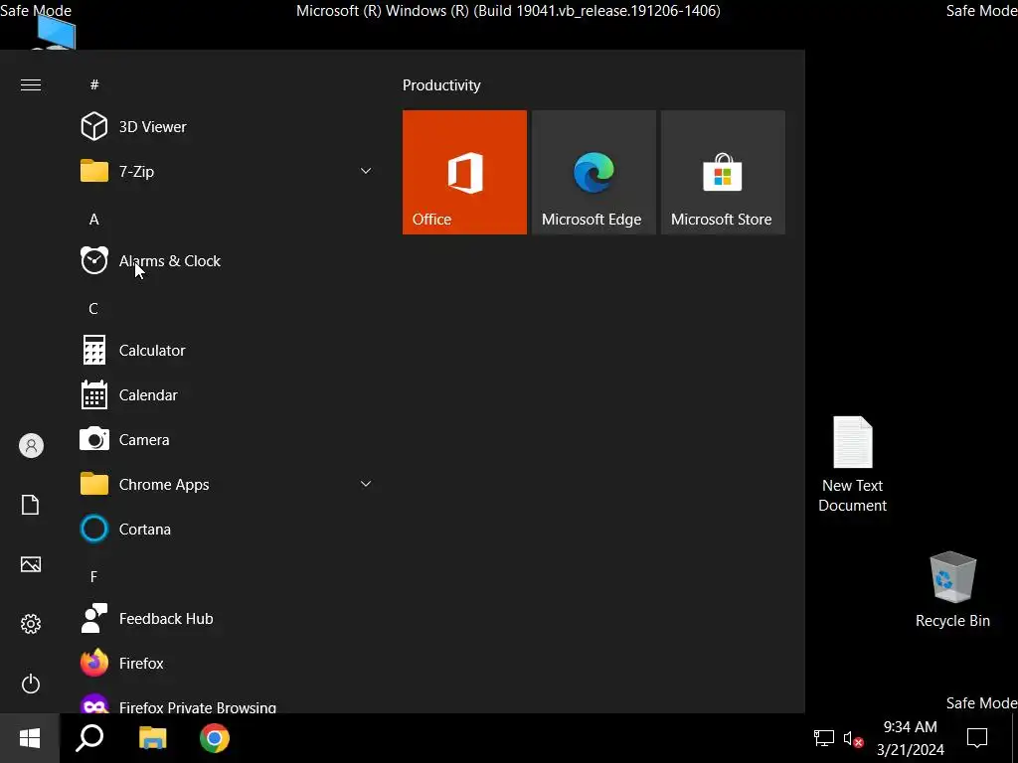The height and width of the screenshot is (763, 1018).
Task: Open the Office tile
Action: (x=464, y=172)
